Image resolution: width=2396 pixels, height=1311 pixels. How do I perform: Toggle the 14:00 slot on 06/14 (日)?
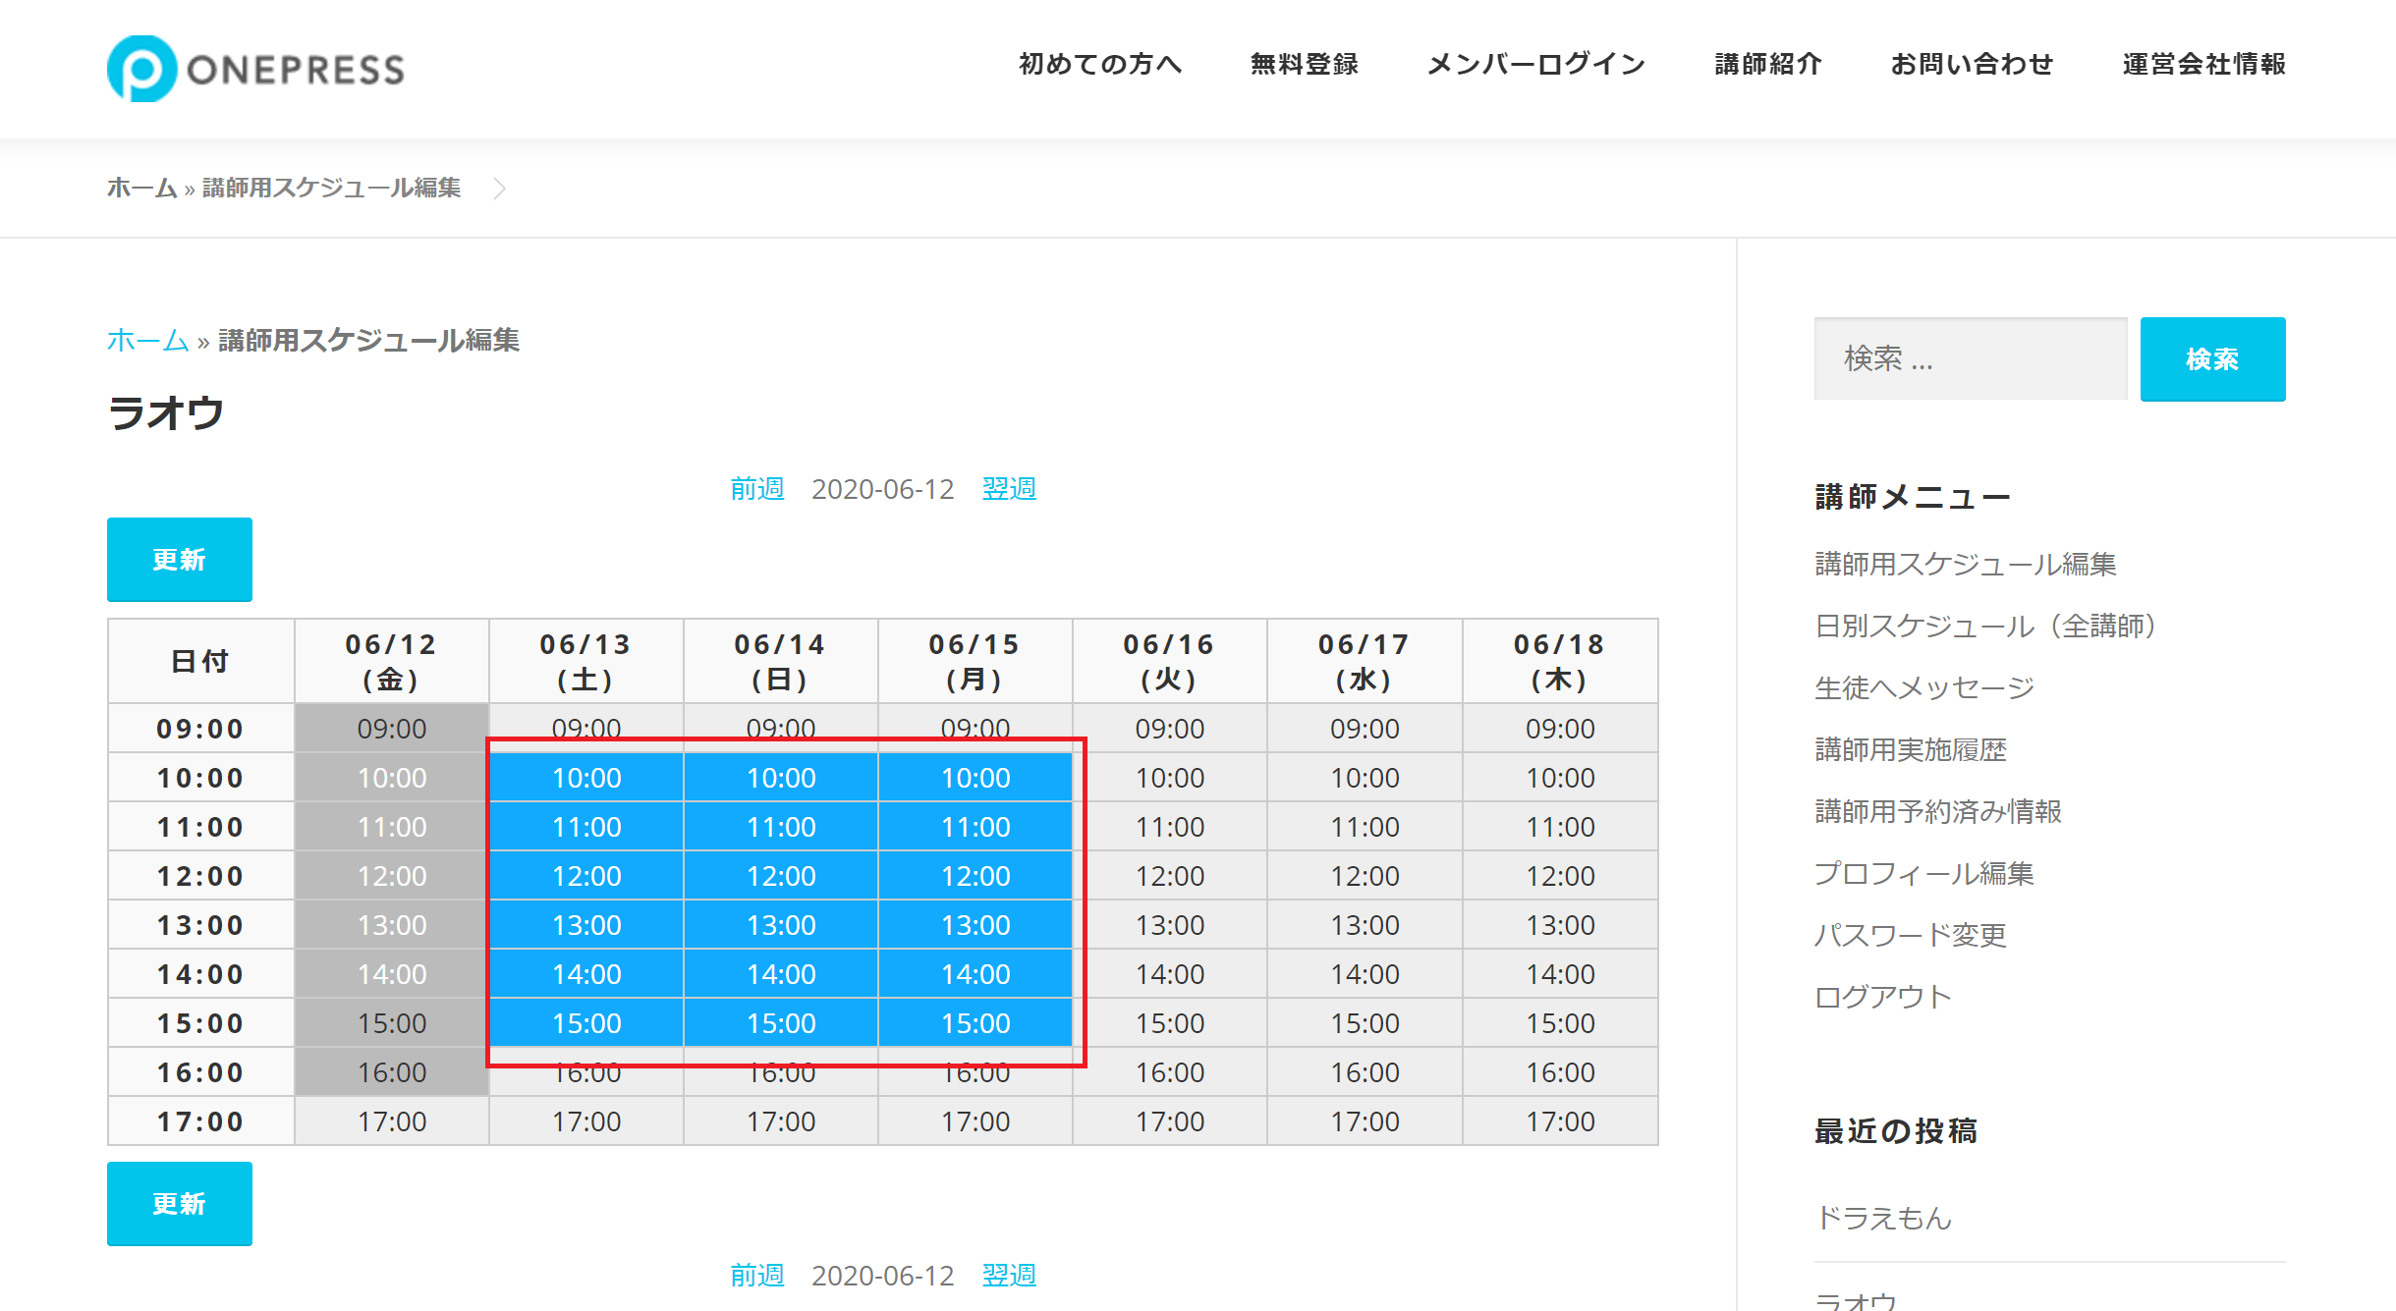point(781,974)
